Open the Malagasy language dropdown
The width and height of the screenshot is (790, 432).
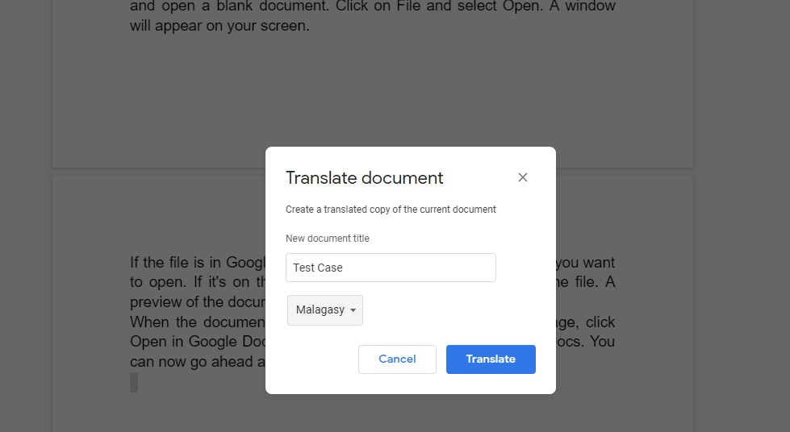(325, 310)
